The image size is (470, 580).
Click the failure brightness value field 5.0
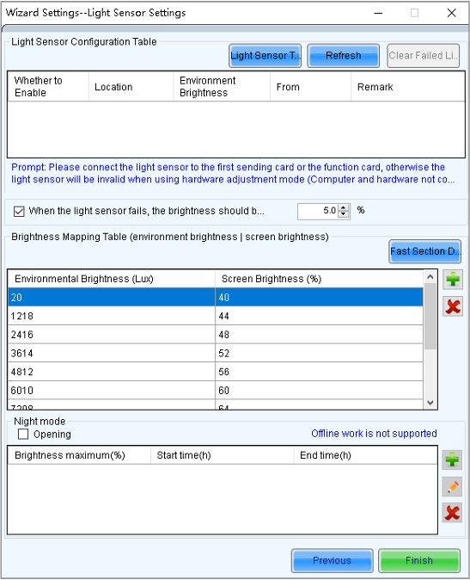tap(319, 211)
